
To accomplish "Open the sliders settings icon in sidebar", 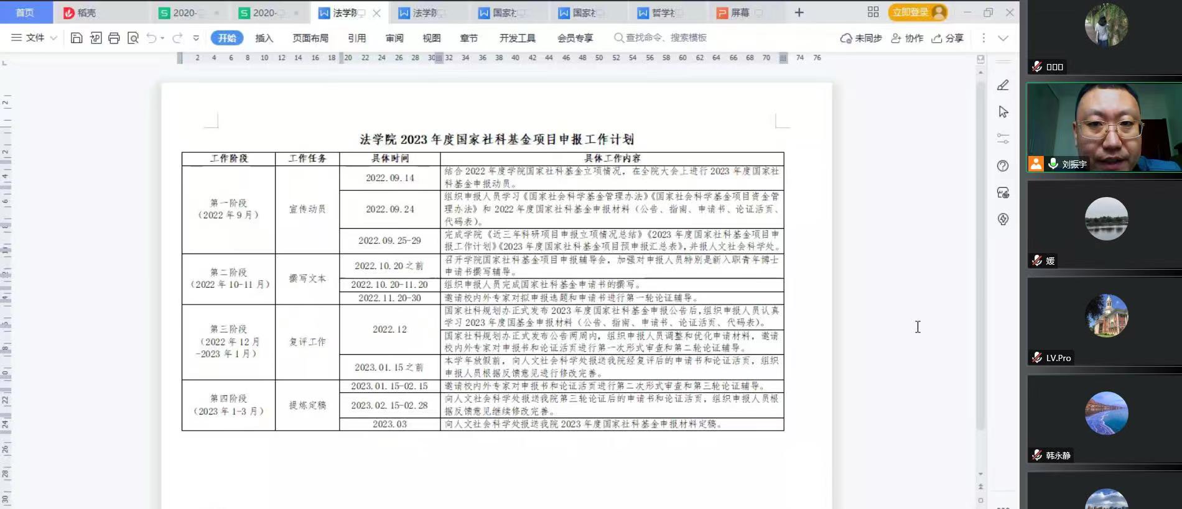I will coord(1003,139).
